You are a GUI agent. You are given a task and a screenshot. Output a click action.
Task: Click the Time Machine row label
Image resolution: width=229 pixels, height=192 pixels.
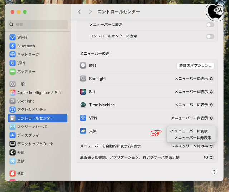(x=102, y=105)
